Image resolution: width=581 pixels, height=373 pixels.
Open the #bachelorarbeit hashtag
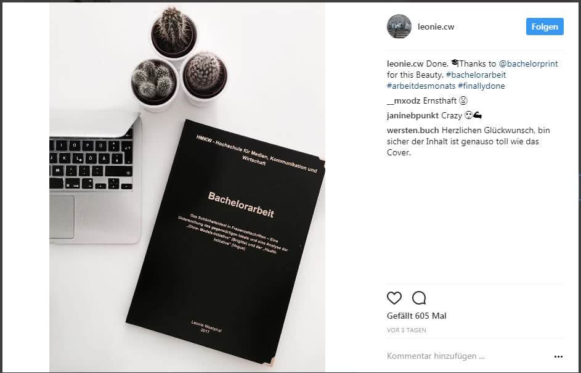pyautogui.click(x=476, y=75)
